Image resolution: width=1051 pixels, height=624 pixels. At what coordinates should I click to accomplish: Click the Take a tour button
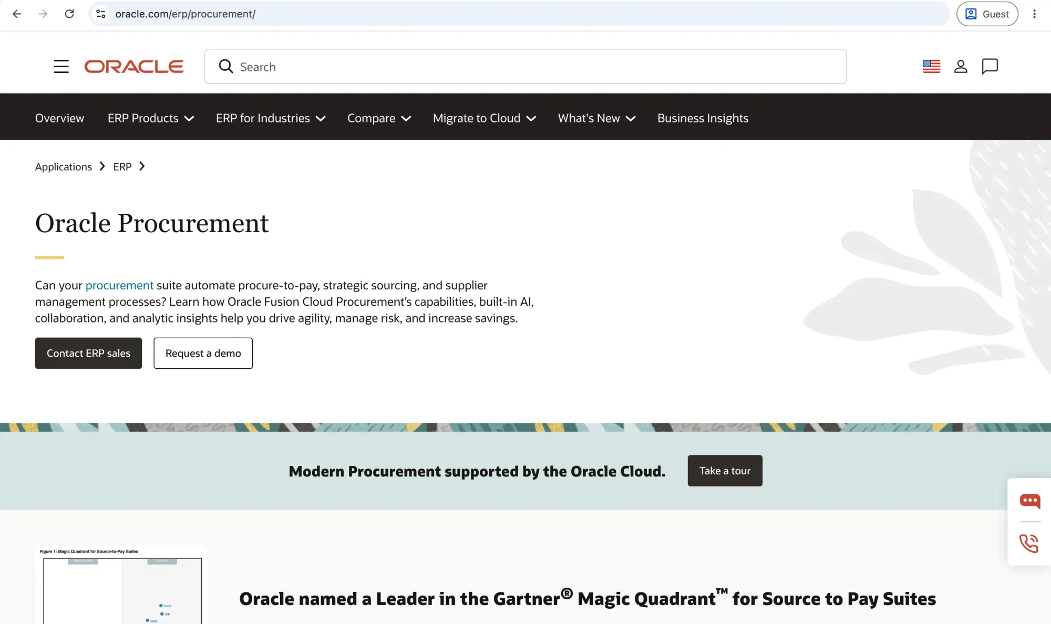coord(725,471)
